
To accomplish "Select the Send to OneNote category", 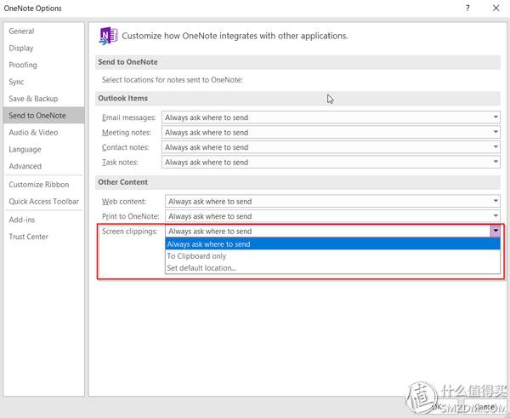I will pos(43,115).
